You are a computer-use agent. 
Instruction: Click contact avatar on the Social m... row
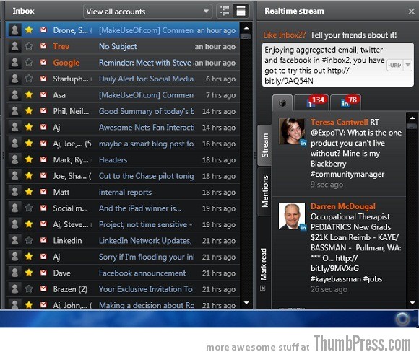tap(15, 208)
